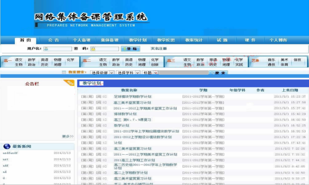This screenshot has height=185, width=309.
Task: Open 高三 实践 subject link
Action: (239, 65)
